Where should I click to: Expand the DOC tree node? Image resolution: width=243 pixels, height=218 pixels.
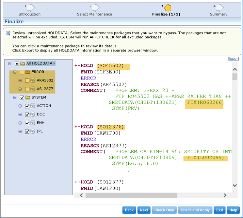[20, 115]
